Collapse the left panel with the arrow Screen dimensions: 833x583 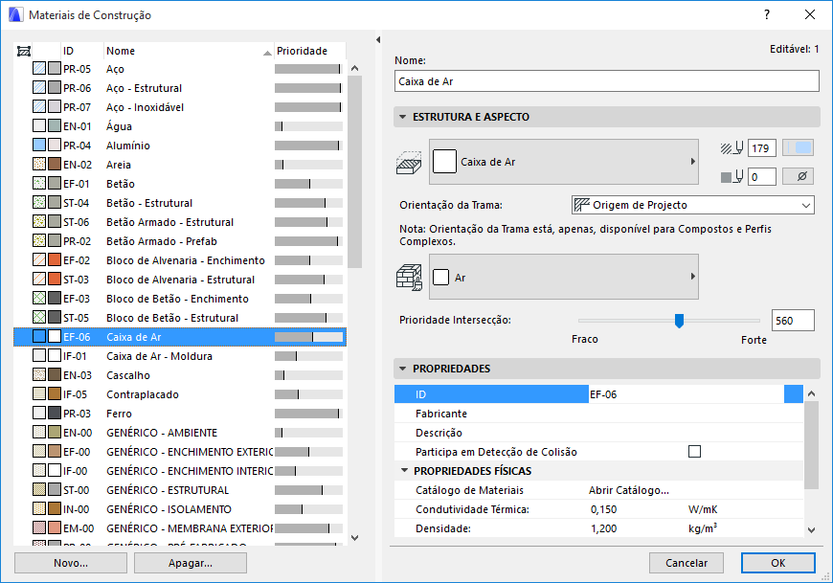[x=377, y=39]
